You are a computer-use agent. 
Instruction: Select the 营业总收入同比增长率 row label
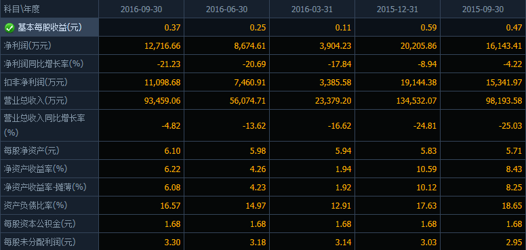(44, 119)
